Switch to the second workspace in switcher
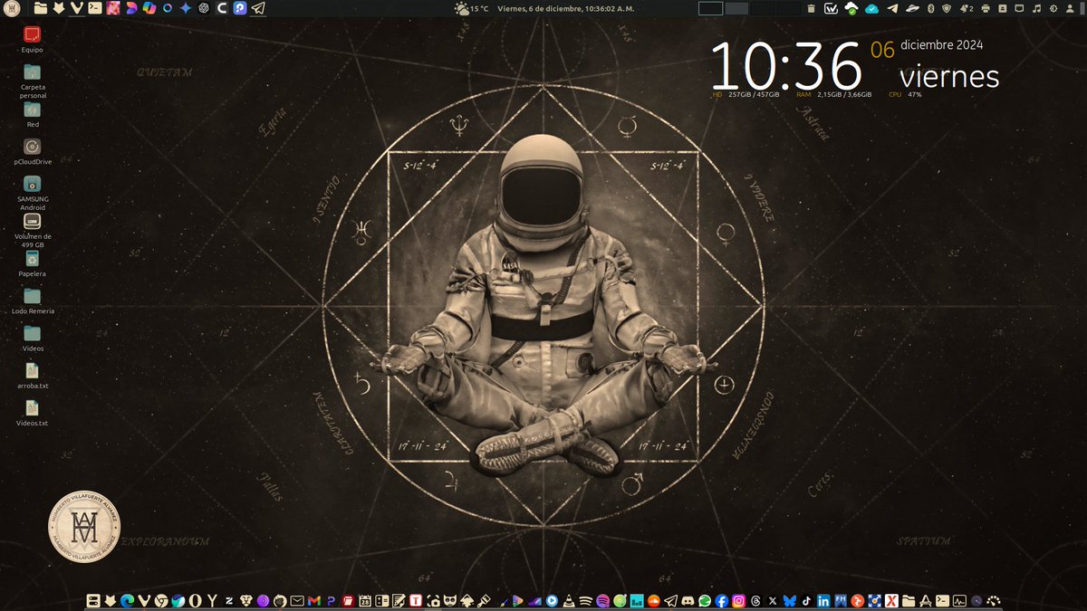This screenshot has width=1087, height=611. coord(736,8)
